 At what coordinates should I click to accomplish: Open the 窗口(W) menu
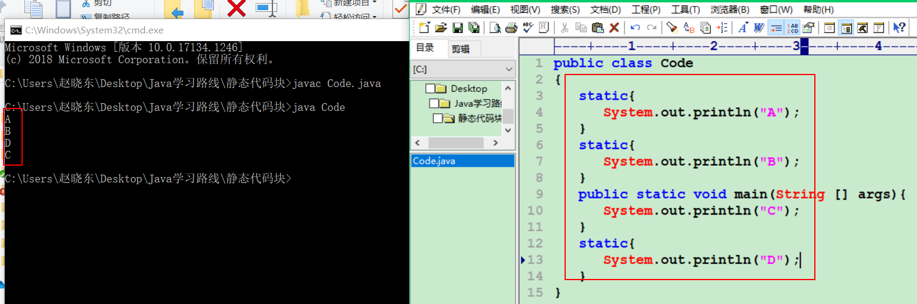(776, 10)
